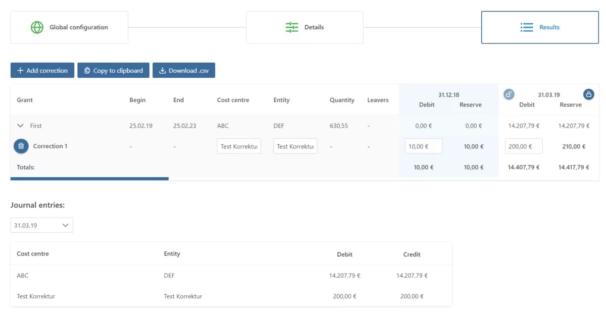Go to the Global configuration step
Screen dimensions: 606x316
(69, 27)
